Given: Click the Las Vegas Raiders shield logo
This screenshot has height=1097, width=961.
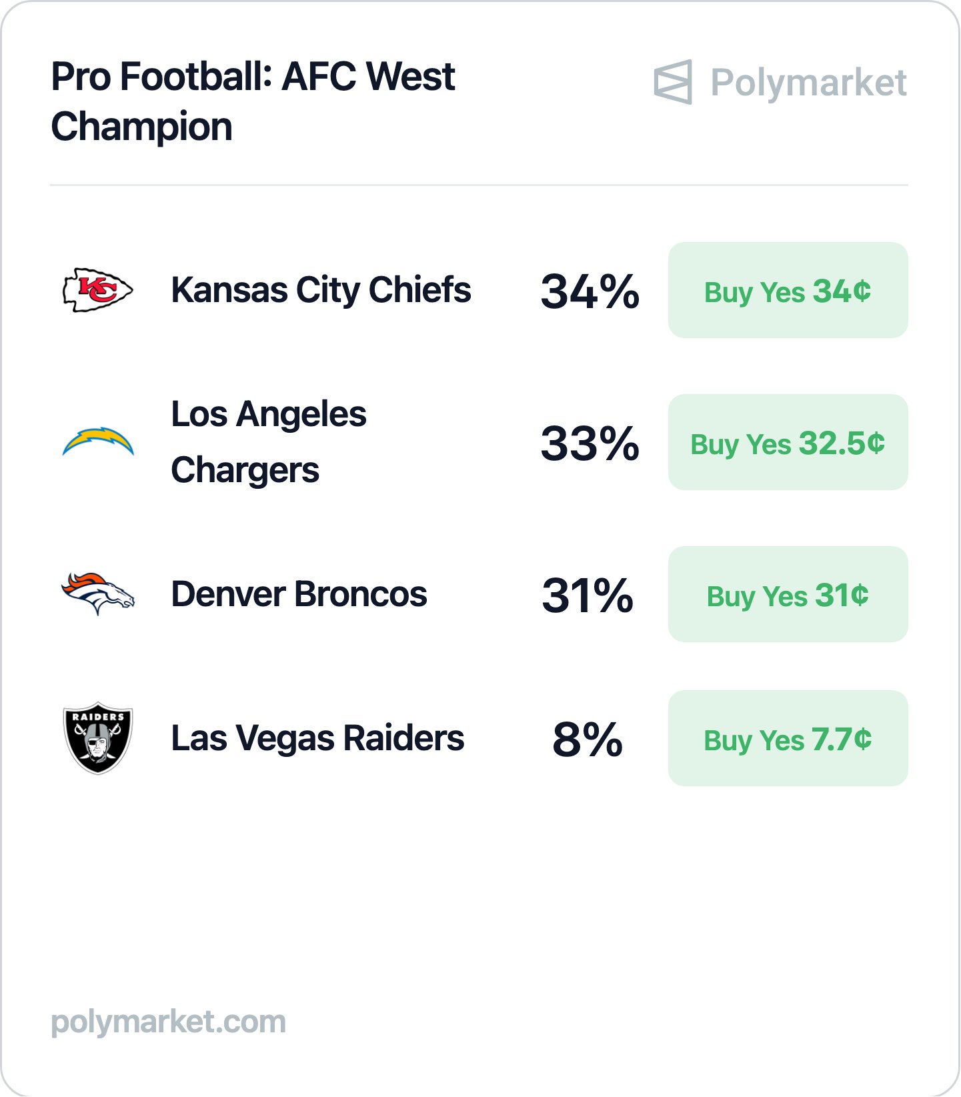Looking at the screenshot, I should tap(98, 738).
